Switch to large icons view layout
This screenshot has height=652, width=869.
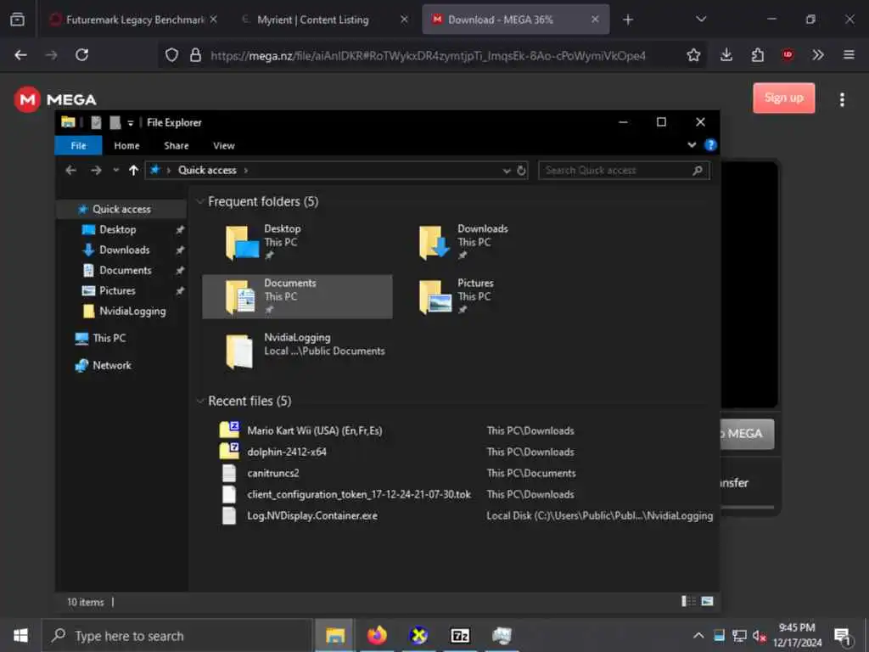tap(707, 601)
